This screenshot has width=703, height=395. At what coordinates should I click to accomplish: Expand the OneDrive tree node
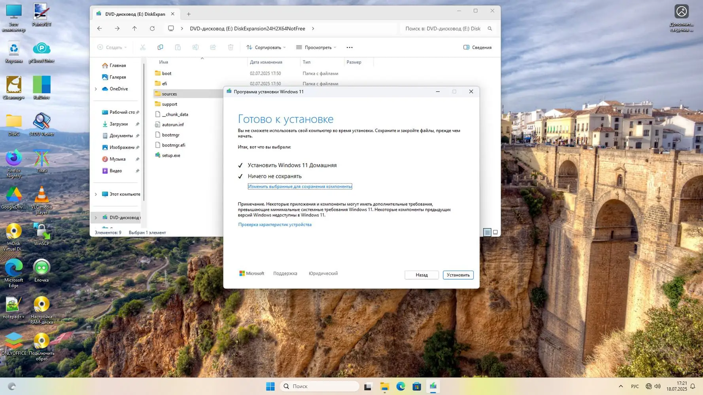click(96, 89)
